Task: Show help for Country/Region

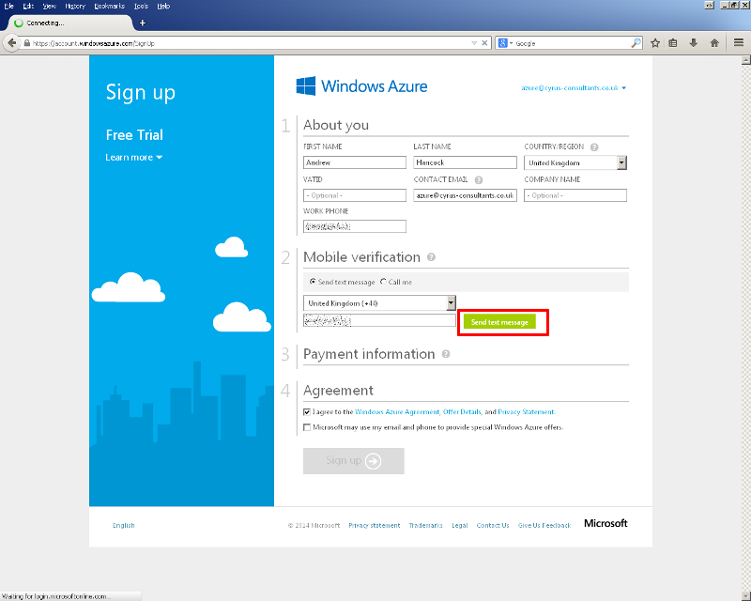Action: click(x=594, y=147)
